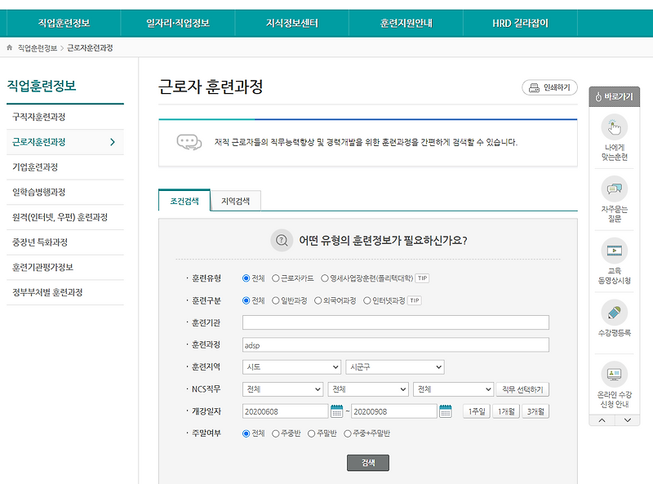653x484 pixels.
Task: Click the 인쇄하기 print button
Action: click(549, 87)
